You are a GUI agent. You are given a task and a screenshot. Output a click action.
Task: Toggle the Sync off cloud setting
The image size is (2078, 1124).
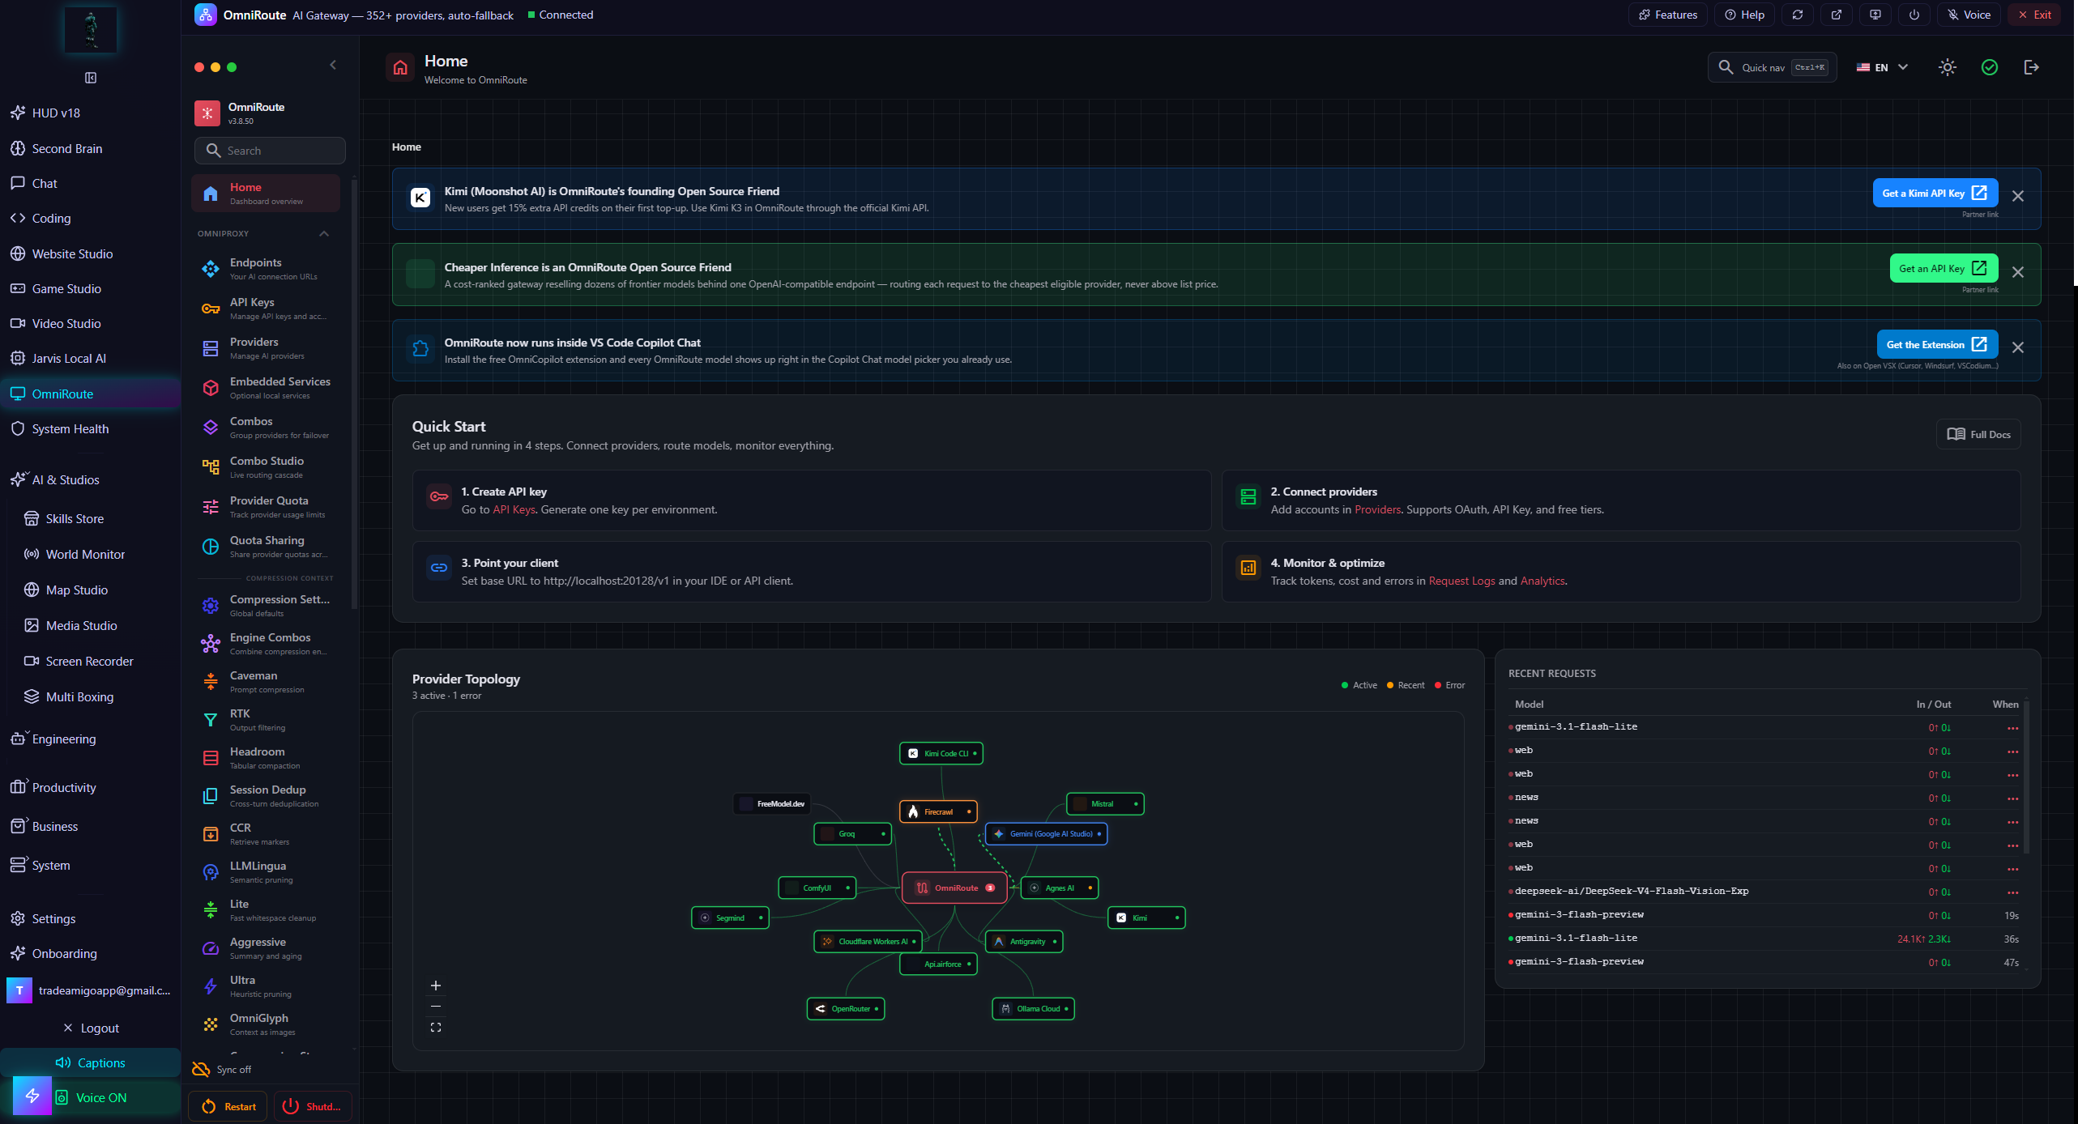pyautogui.click(x=222, y=1069)
